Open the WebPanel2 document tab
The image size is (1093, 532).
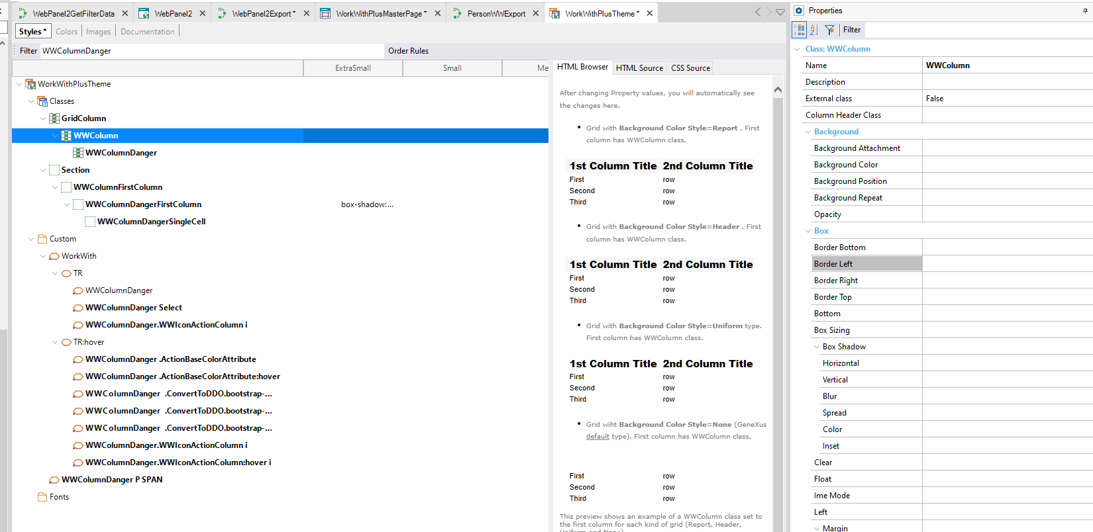point(173,13)
